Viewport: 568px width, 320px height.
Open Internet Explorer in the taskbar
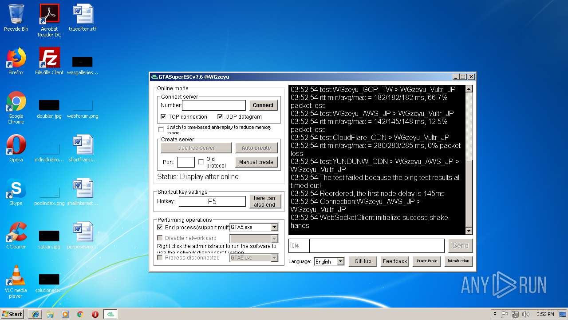35,314
